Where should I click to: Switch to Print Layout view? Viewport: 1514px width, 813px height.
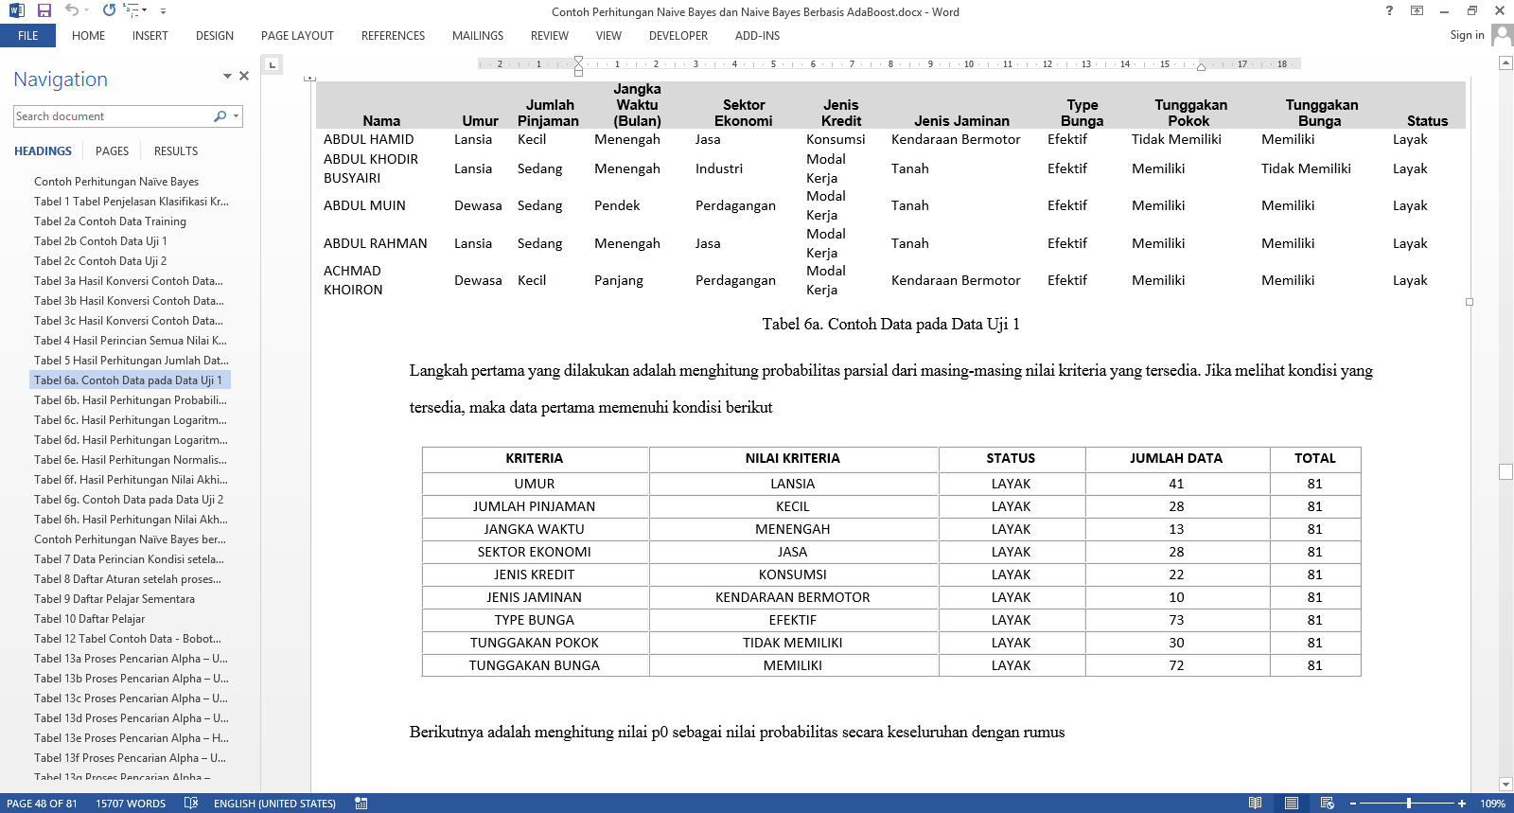click(1291, 803)
